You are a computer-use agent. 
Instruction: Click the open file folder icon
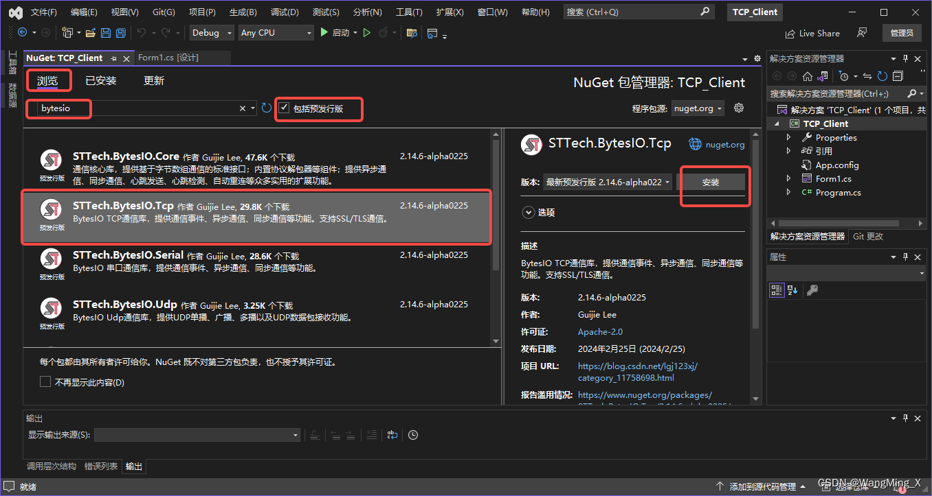pos(91,32)
